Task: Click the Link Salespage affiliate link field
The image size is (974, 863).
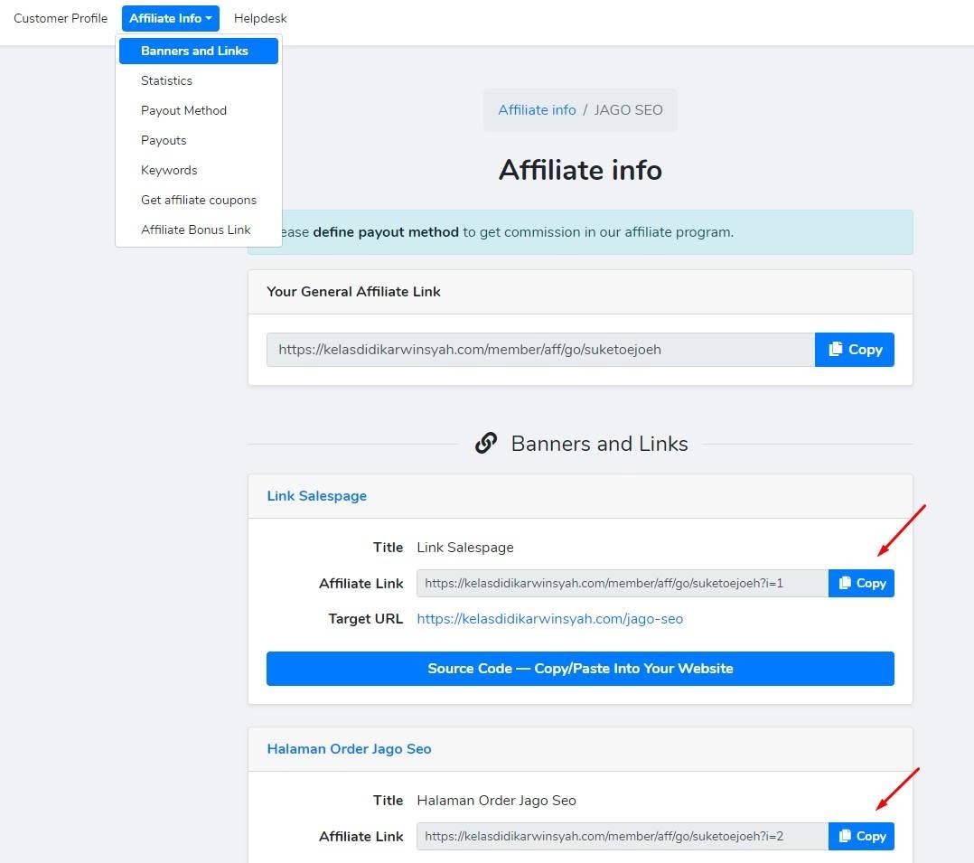Action: (x=623, y=584)
